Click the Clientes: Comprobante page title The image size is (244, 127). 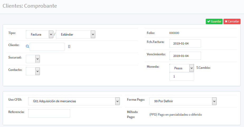[x=30, y=6]
